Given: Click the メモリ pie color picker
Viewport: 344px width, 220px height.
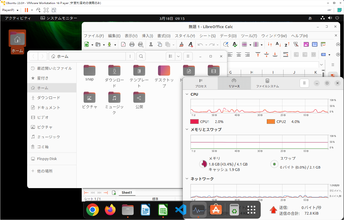Looking at the screenshot, I should pos(203,164).
